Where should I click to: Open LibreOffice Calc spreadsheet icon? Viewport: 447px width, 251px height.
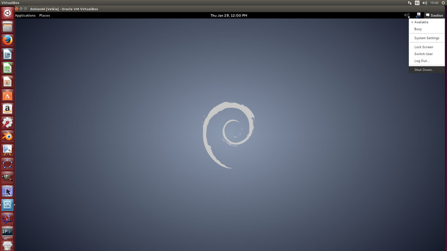point(7,68)
